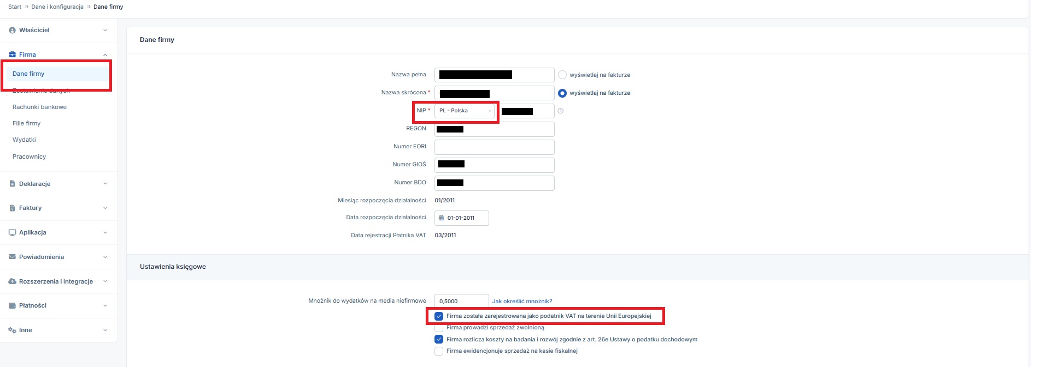The height and width of the screenshot is (367, 1046).
Task: Click the Nazwa pełna input field
Action: (x=495, y=75)
